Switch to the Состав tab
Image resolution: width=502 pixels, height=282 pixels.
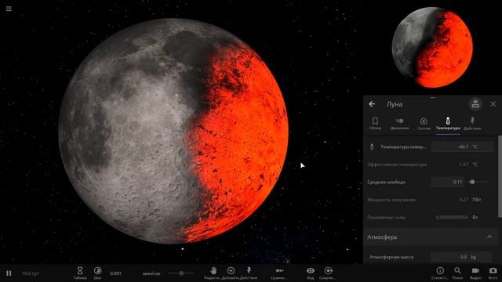point(424,124)
